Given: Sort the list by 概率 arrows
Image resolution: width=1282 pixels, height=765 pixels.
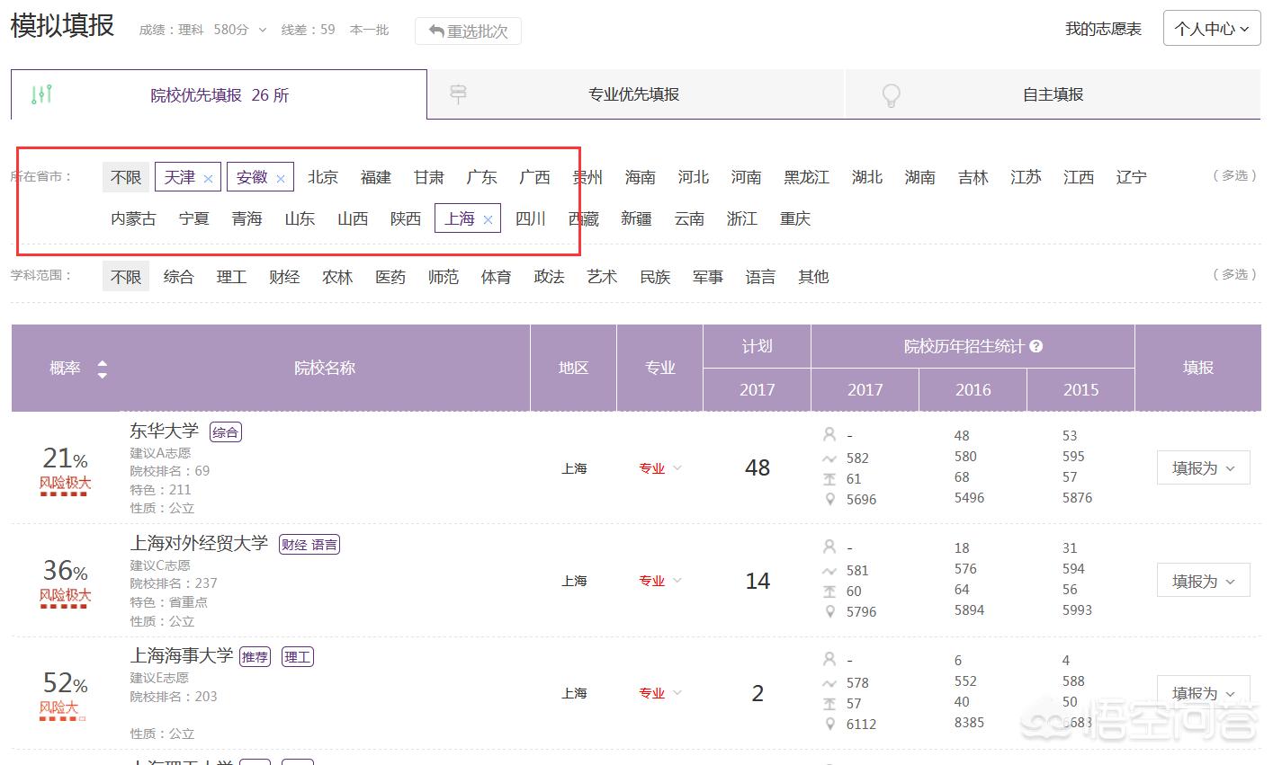Looking at the screenshot, I should click(x=102, y=369).
